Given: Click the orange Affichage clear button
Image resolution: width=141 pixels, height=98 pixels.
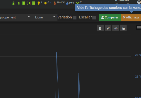Looking at the screenshot, I should [131, 17].
